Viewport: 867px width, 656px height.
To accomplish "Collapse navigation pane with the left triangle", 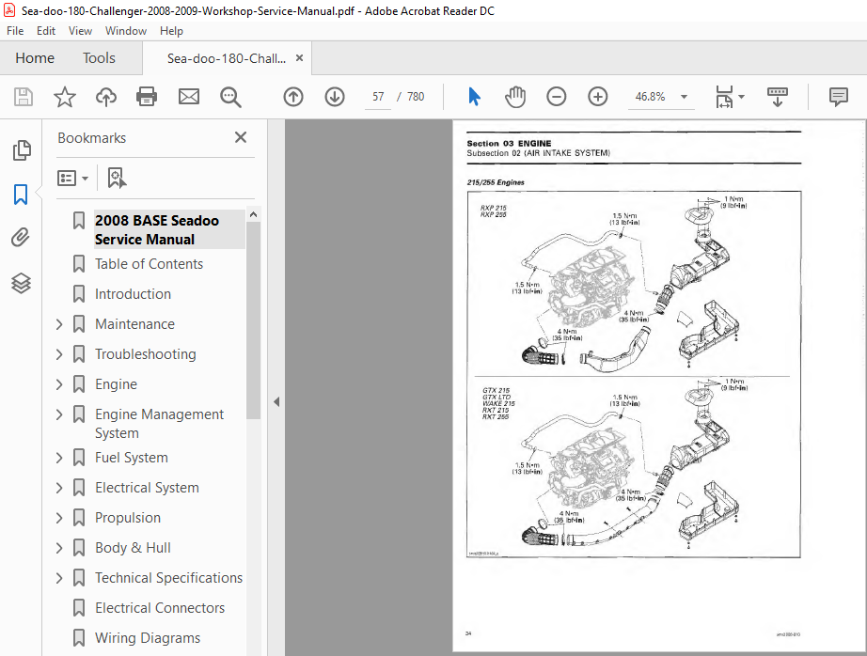I will pyautogui.click(x=276, y=402).
